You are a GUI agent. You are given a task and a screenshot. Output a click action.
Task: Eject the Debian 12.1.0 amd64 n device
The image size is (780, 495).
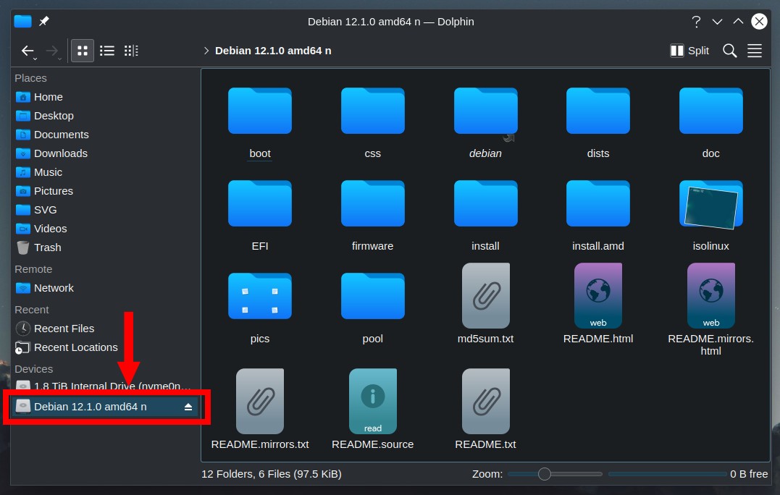pyautogui.click(x=188, y=407)
